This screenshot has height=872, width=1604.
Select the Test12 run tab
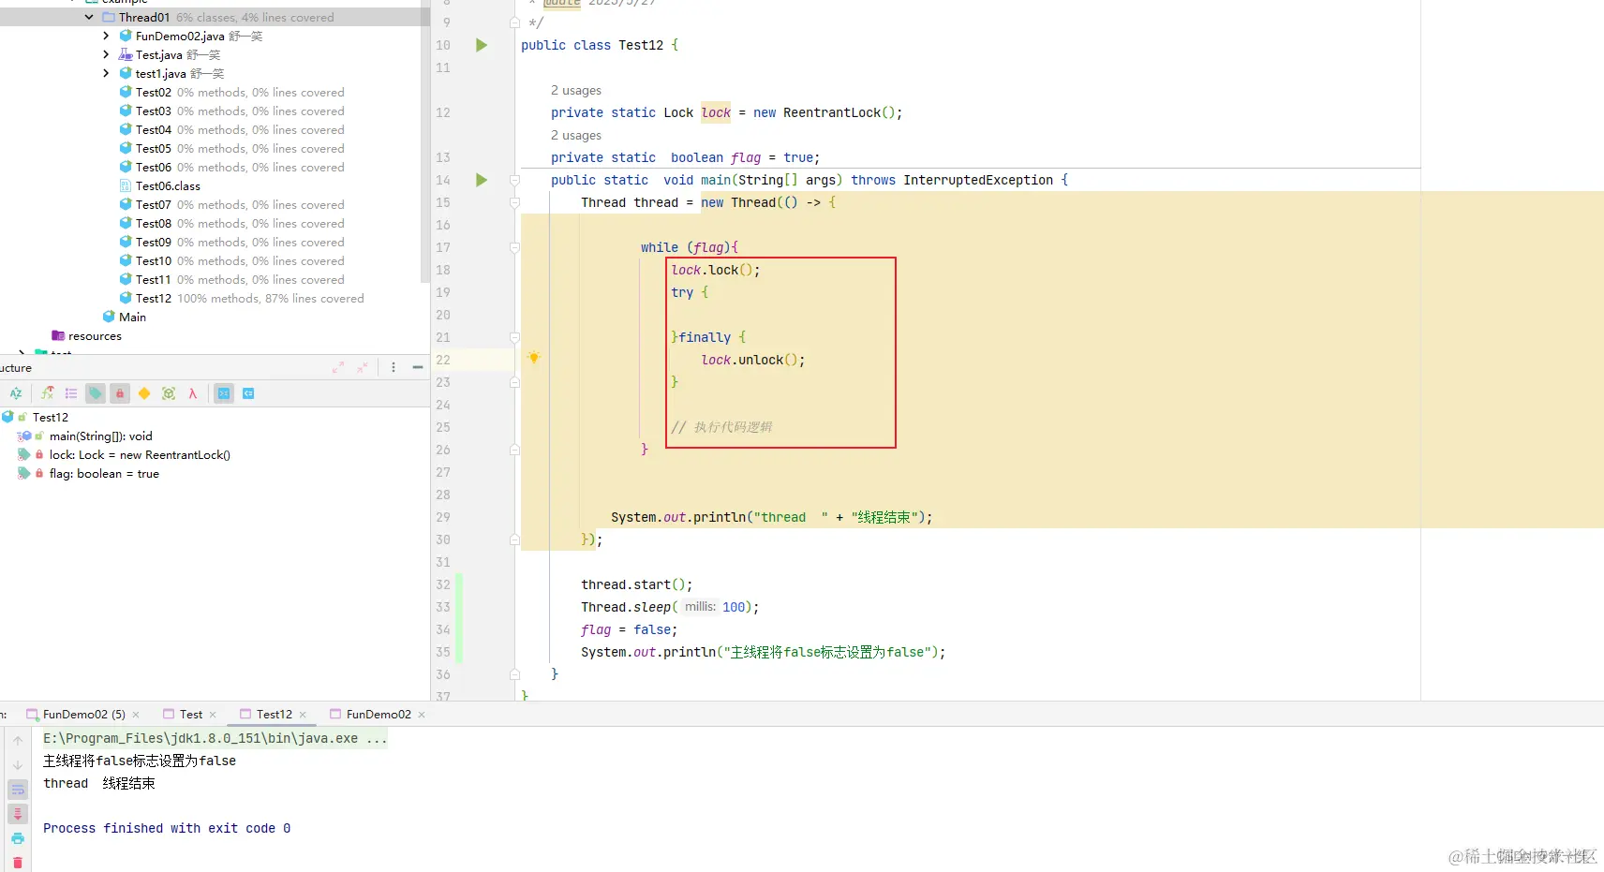[x=274, y=714]
